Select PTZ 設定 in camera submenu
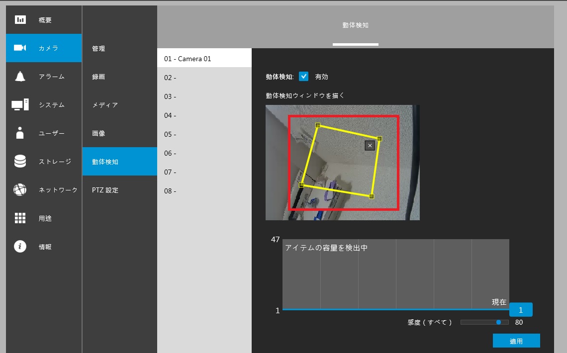 click(120, 190)
